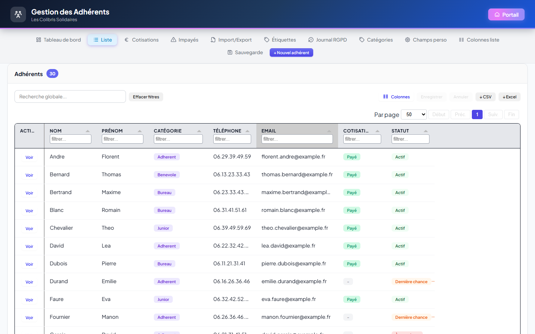Switch to Import/Export tab
535x334 pixels.
click(231, 40)
